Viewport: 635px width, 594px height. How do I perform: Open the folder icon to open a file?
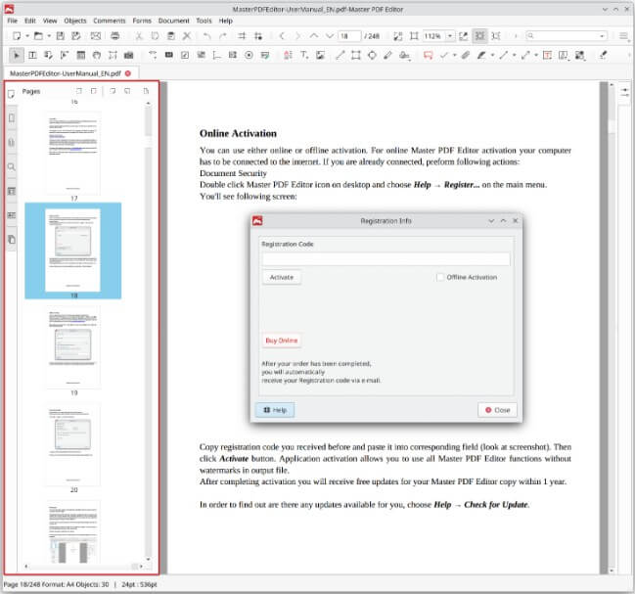pos(38,36)
